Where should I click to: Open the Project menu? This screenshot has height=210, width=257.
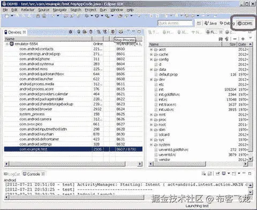pos(90,10)
